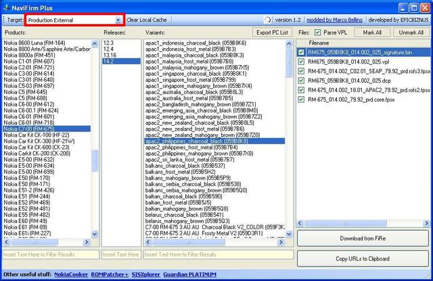
Task: Uncheck the RM675_059B8K8_014.002_025.dcp checkbox
Action: click(301, 81)
